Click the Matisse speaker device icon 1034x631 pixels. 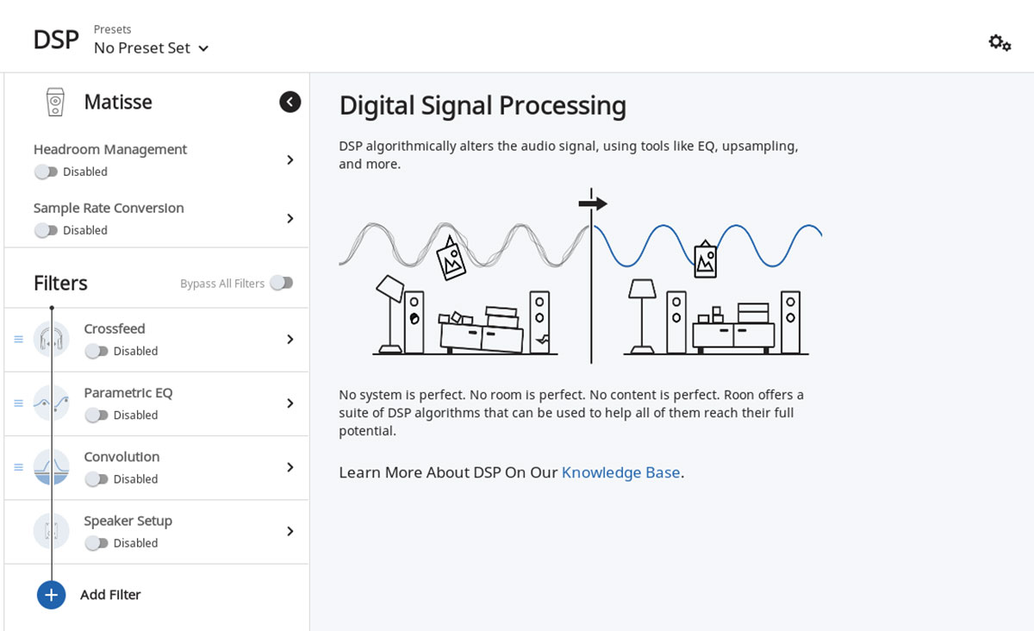coord(55,102)
